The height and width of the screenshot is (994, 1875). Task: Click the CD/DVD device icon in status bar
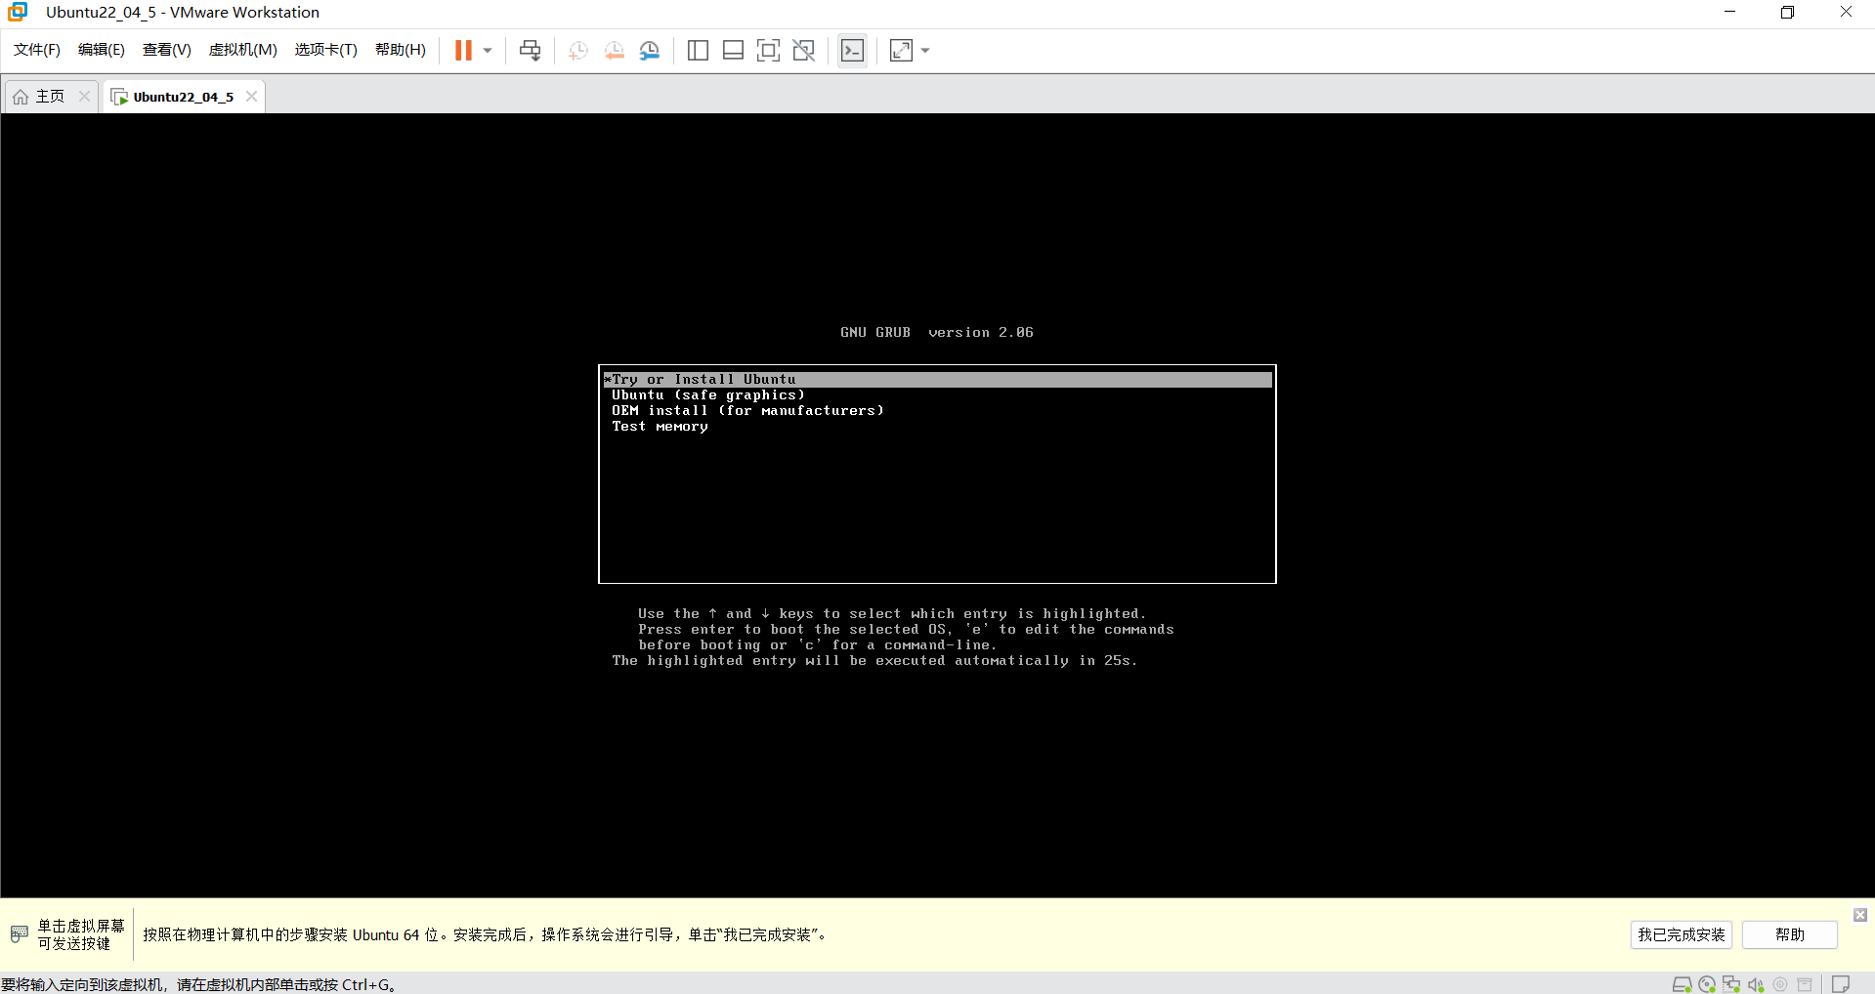pos(1707,984)
